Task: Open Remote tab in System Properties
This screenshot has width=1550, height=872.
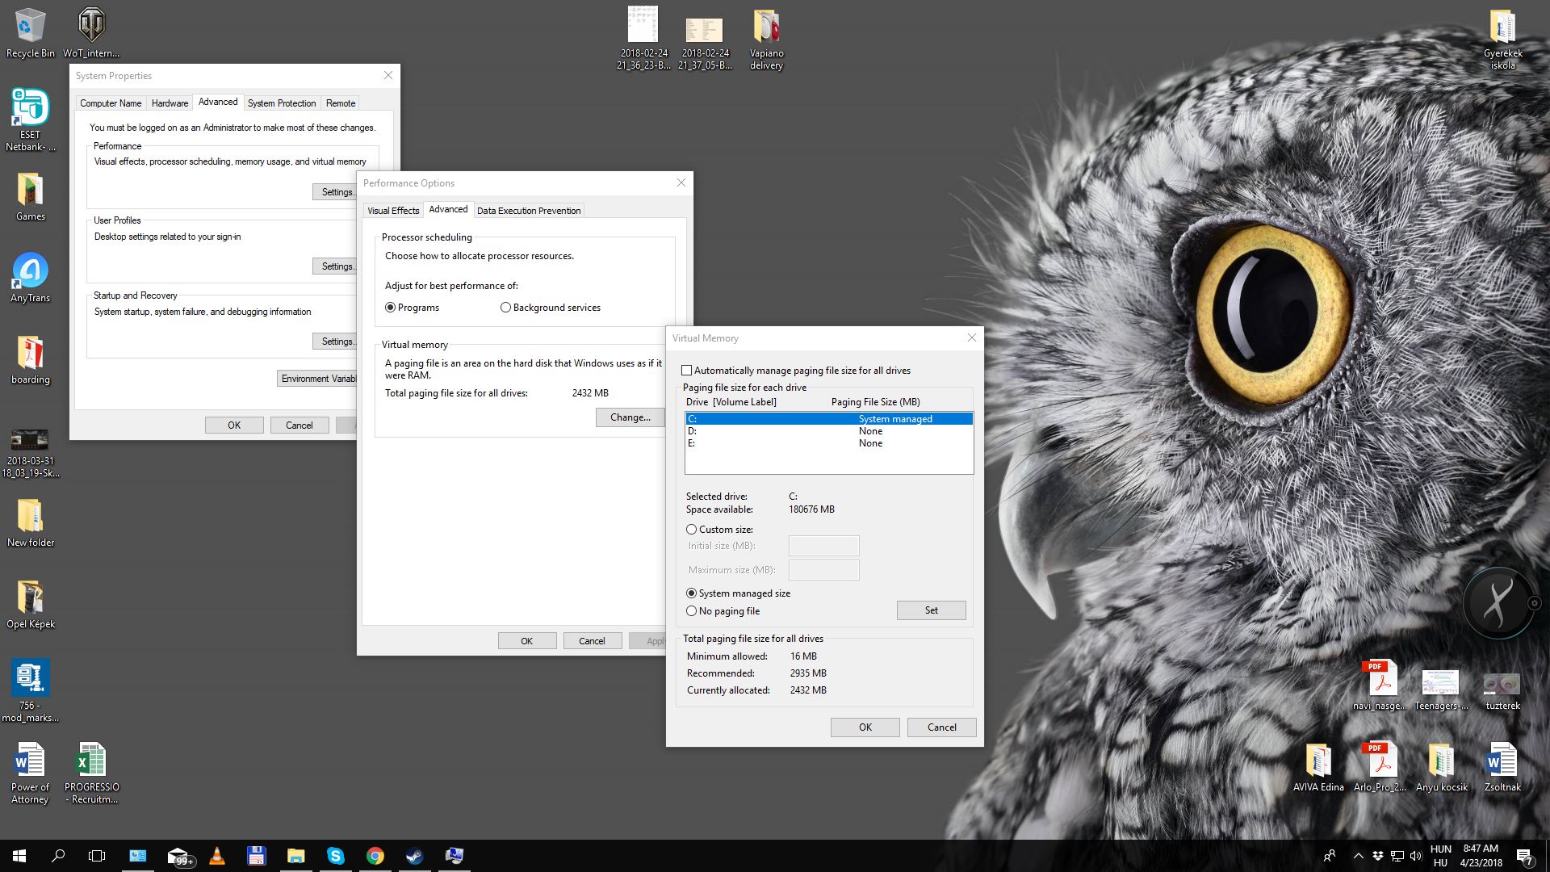Action: click(x=341, y=103)
